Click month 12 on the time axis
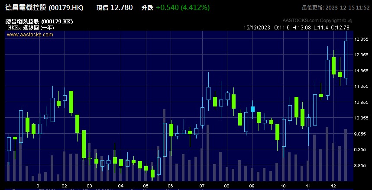 point(333,185)
